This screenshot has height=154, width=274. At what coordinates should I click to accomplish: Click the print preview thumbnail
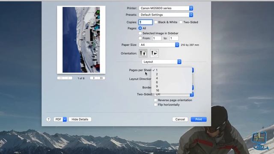click(x=81, y=40)
